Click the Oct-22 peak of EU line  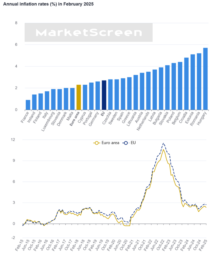(163, 143)
